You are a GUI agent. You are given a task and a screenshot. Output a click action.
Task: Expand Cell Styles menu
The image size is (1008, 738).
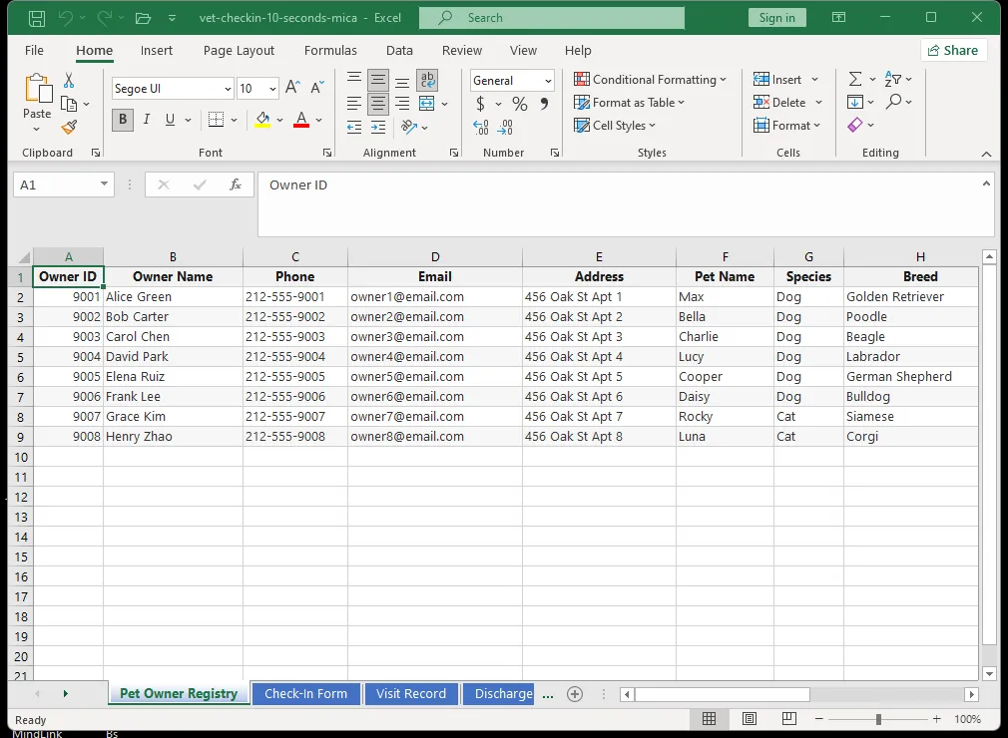coord(614,126)
